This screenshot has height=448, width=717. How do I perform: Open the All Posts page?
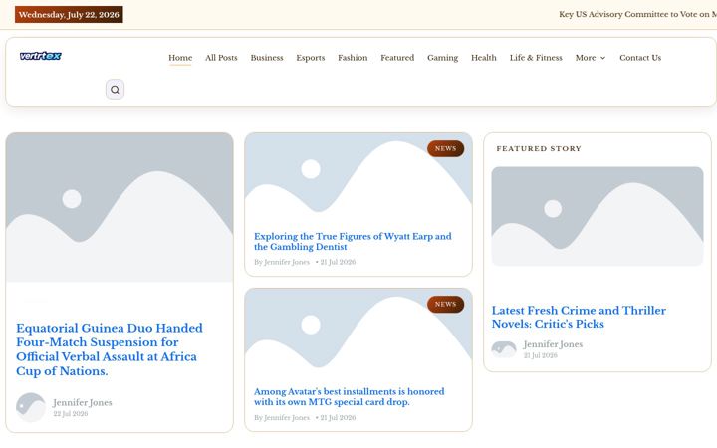point(221,58)
